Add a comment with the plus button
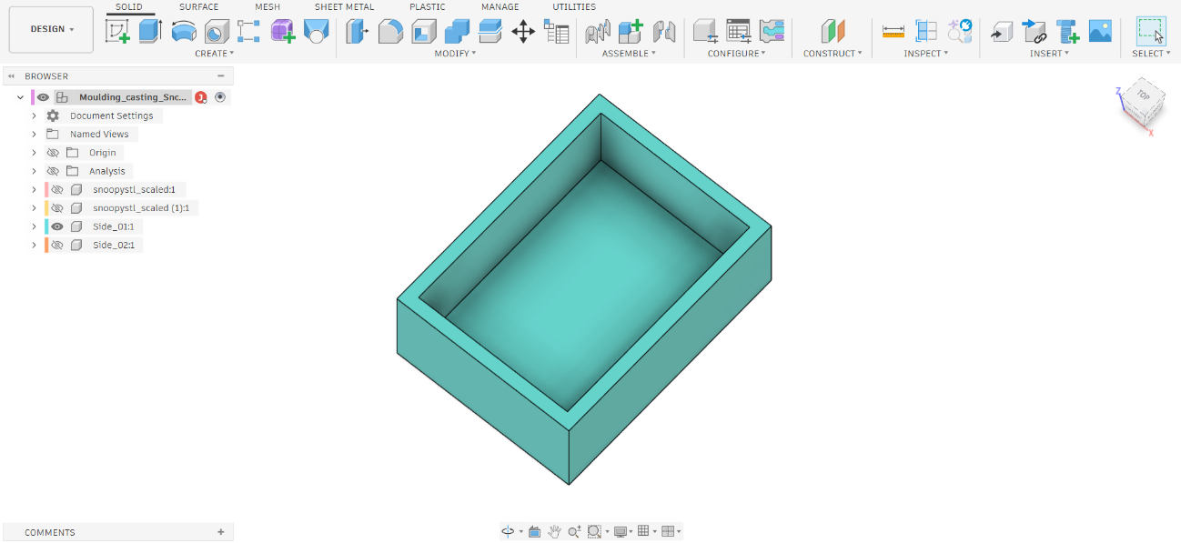 pyautogui.click(x=221, y=532)
